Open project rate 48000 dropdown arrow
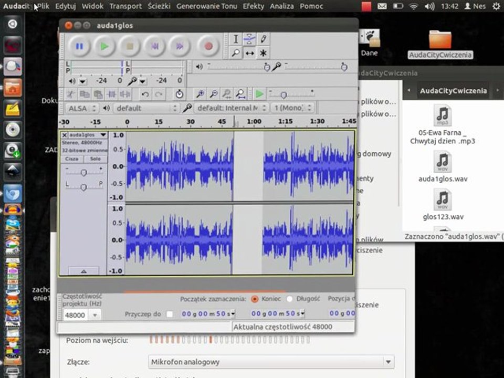The height and width of the screenshot is (378, 504). coord(95,315)
